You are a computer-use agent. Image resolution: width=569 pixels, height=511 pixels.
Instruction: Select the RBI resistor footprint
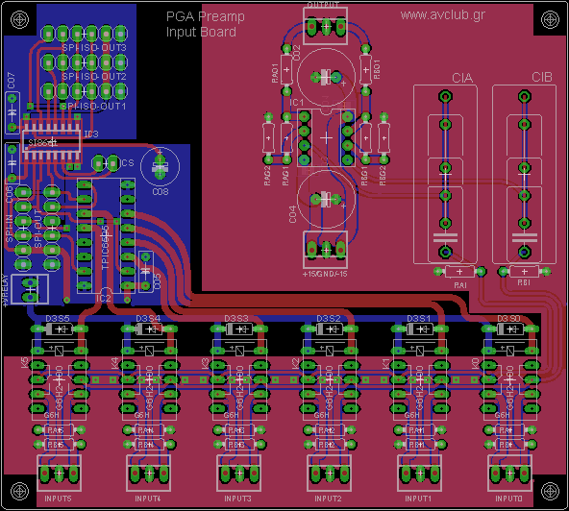(x=525, y=271)
